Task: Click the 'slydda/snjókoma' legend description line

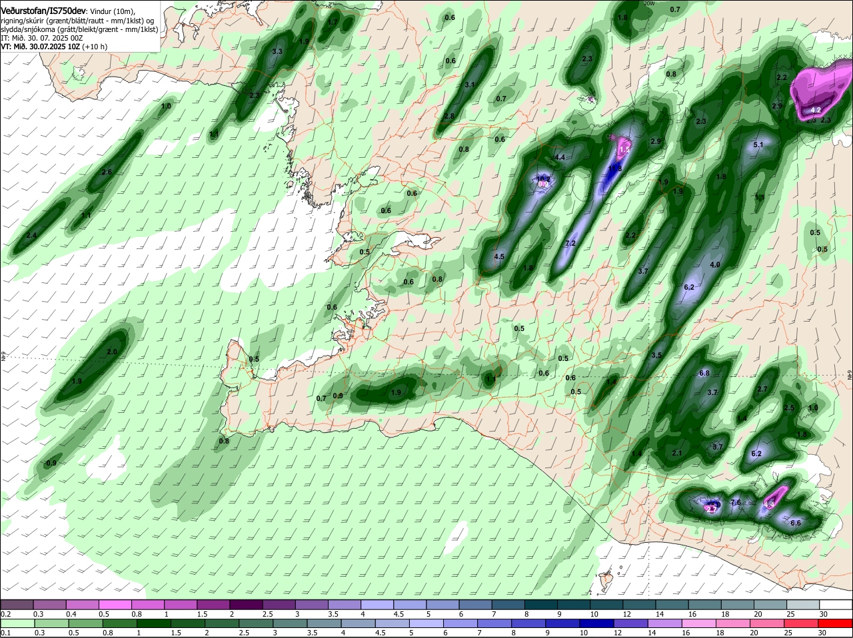Action: click(x=79, y=29)
